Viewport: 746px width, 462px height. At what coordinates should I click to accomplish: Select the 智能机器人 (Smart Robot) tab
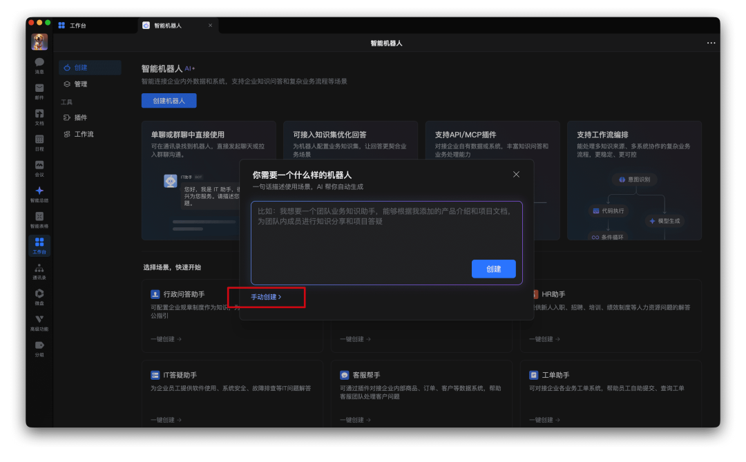pyautogui.click(x=166, y=25)
